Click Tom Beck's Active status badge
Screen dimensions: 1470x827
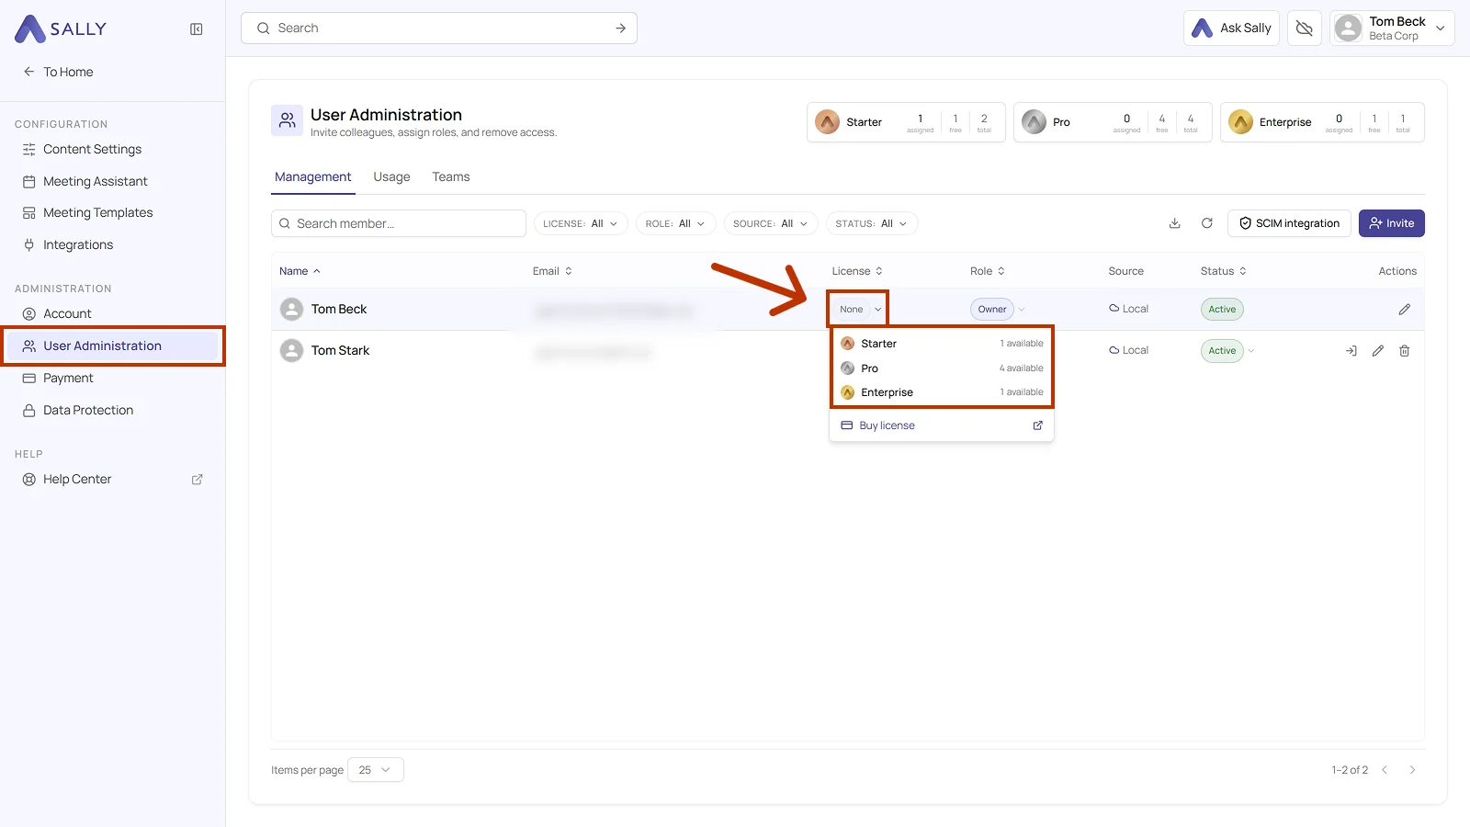pyautogui.click(x=1222, y=309)
